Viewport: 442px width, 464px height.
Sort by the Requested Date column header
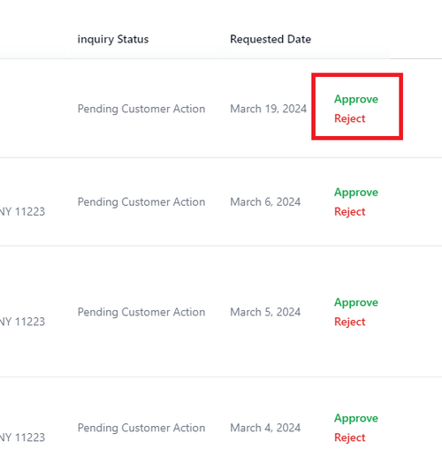click(271, 39)
